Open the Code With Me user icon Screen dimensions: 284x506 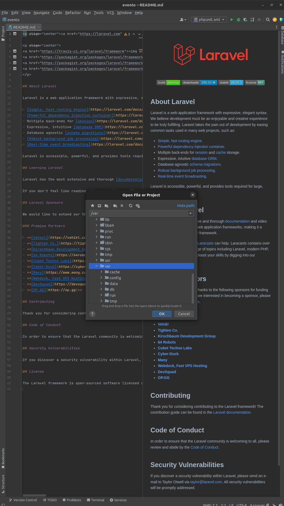click(183, 20)
